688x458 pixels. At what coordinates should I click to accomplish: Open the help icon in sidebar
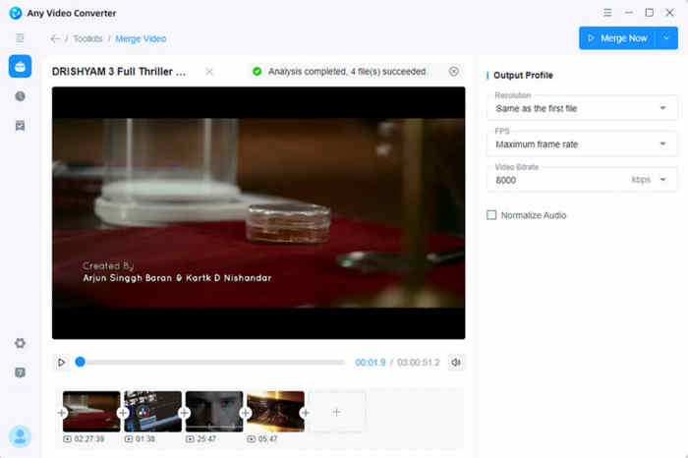(x=20, y=372)
